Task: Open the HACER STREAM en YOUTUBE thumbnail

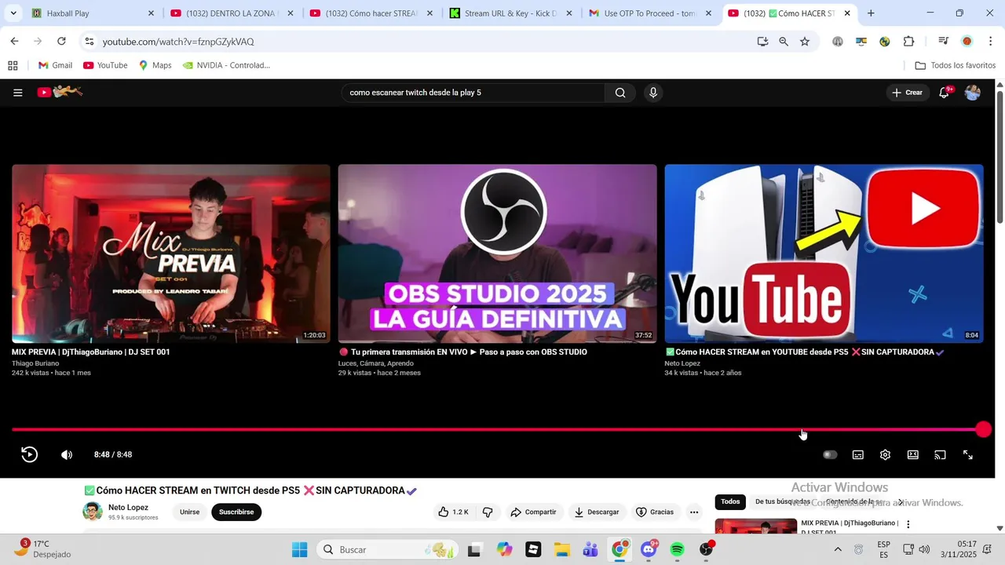Action: (824, 253)
